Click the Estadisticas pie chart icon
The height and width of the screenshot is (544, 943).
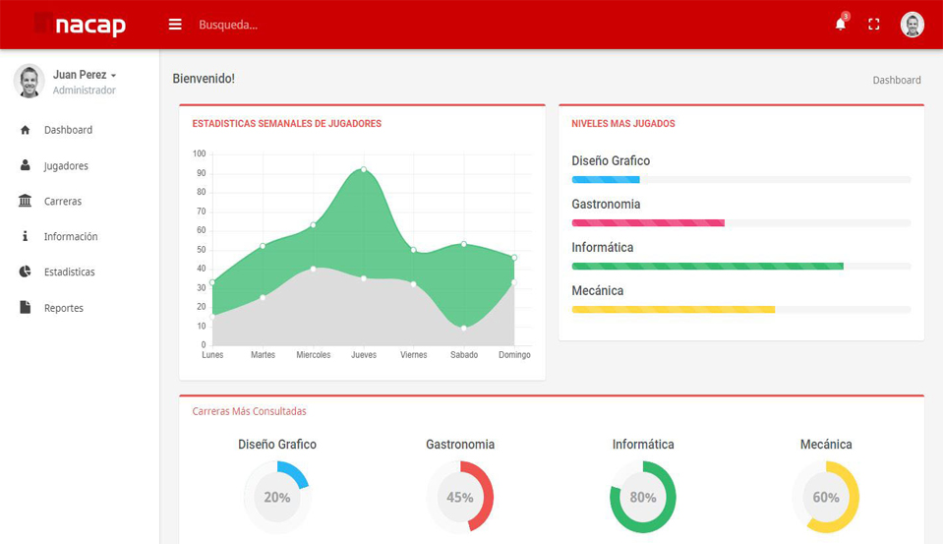pos(26,272)
